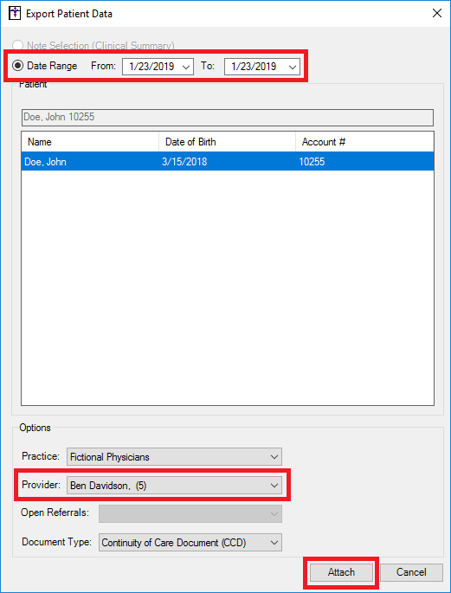Click the Cancel button
Screen dimensions: 451x593
(411, 572)
